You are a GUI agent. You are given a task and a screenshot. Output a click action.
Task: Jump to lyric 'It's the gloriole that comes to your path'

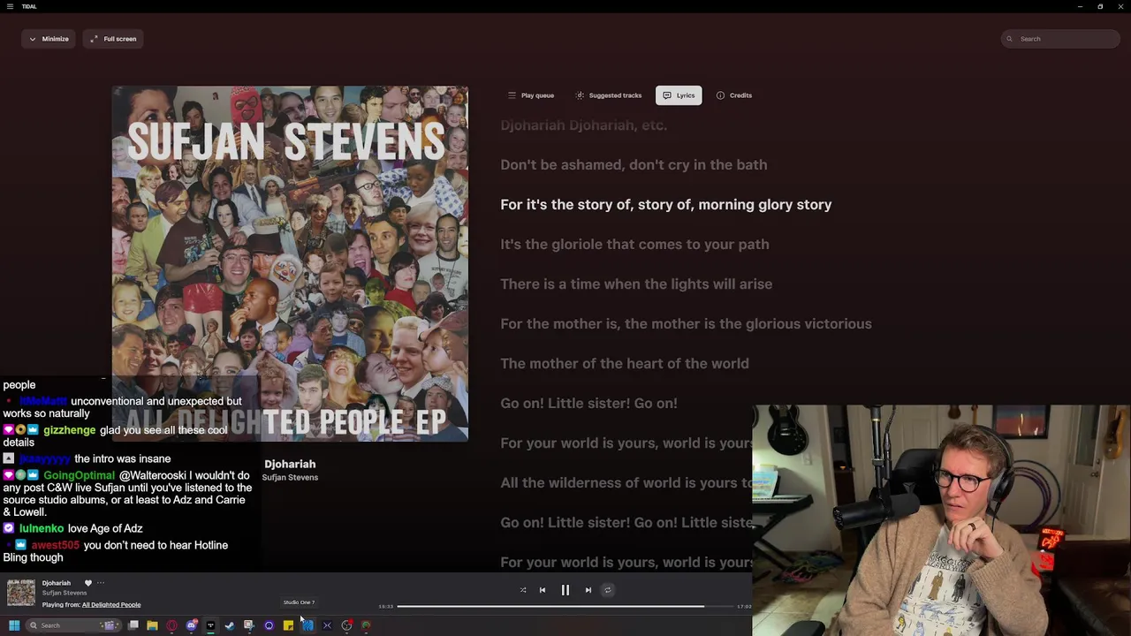(x=634, y=245)
